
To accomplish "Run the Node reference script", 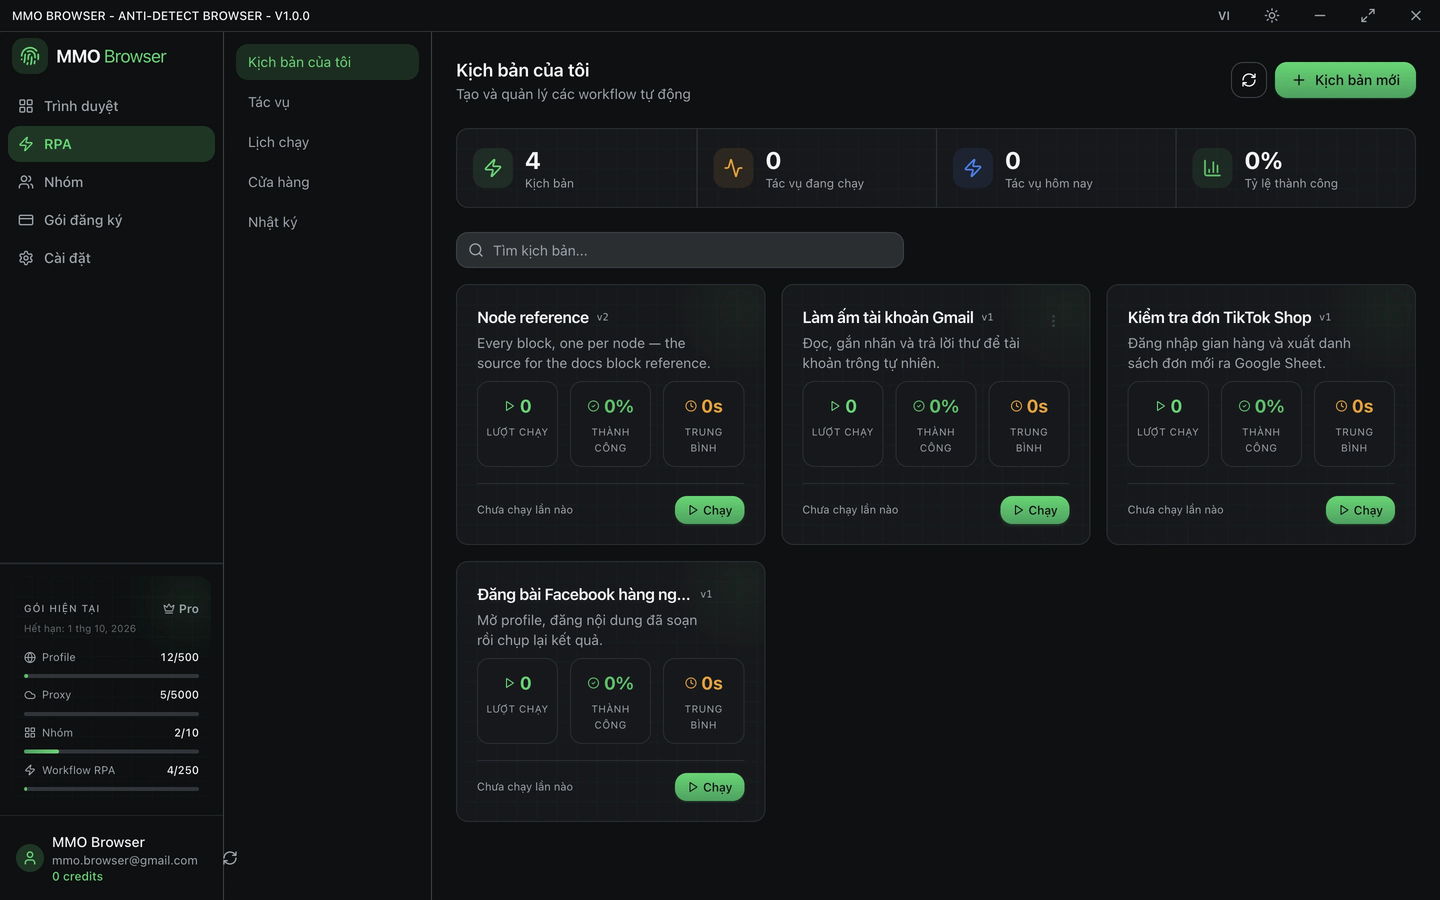I will (x=709, y=510).
